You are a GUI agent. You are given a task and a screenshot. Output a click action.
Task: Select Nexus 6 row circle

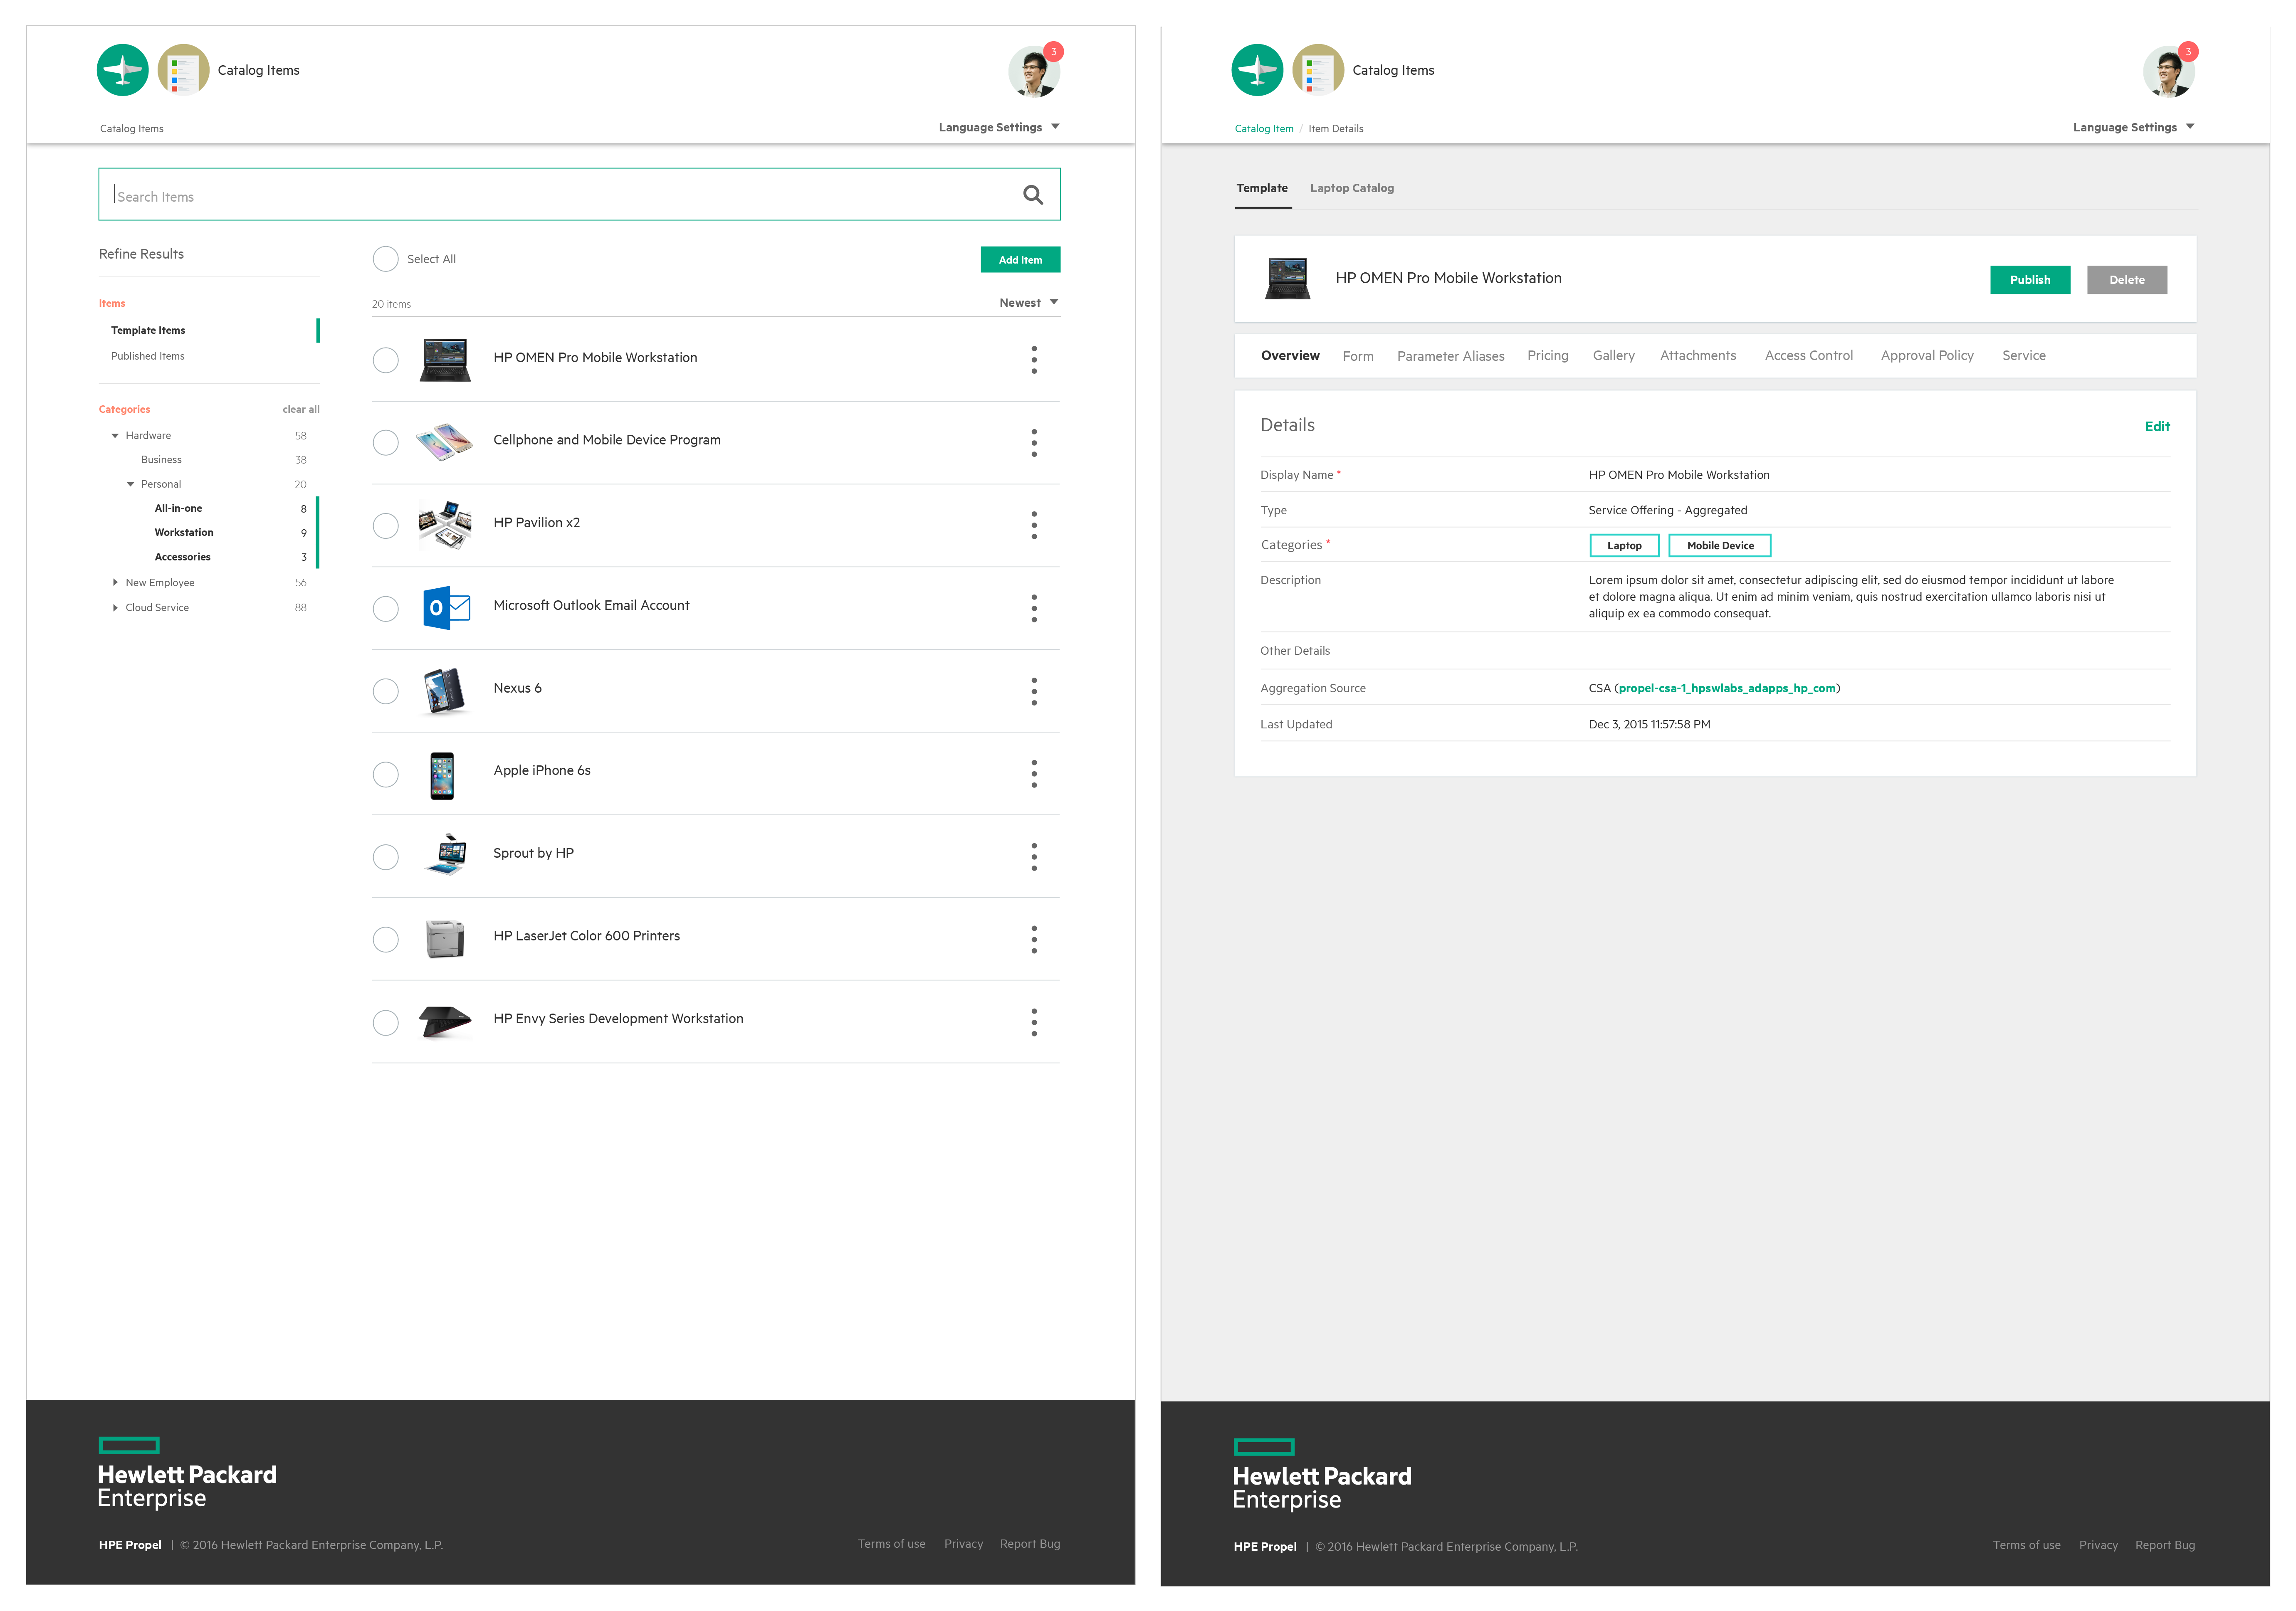(x=386, y=691)
